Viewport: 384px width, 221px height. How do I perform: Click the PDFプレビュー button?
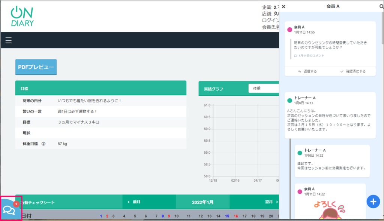point(36,67)
